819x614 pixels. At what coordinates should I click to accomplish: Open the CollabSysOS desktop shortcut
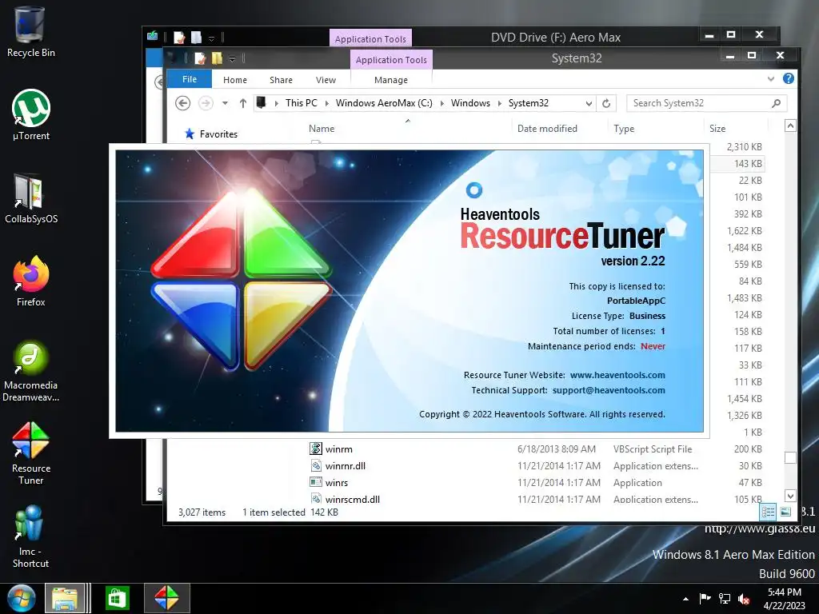click(31, 198)
